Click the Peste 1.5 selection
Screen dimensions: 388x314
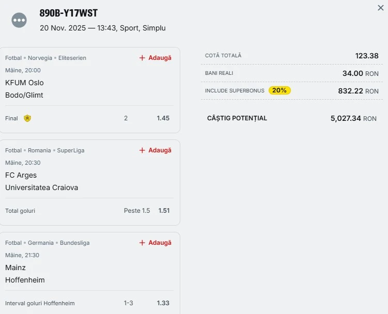coord(137,211)
